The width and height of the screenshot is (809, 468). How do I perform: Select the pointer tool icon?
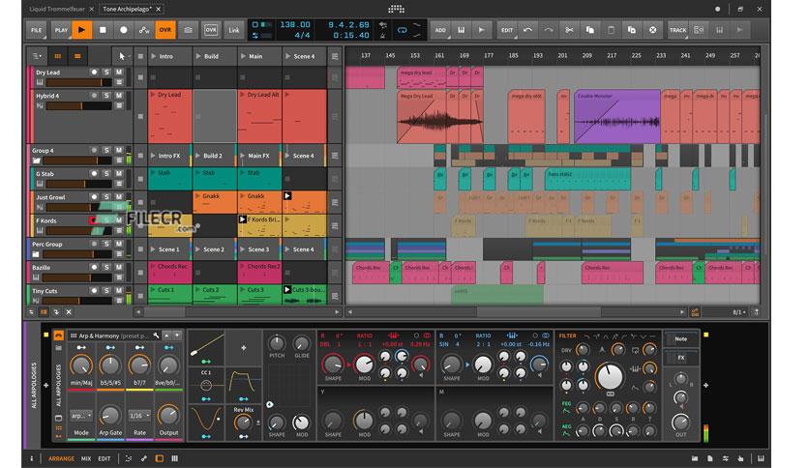(122, 56)
